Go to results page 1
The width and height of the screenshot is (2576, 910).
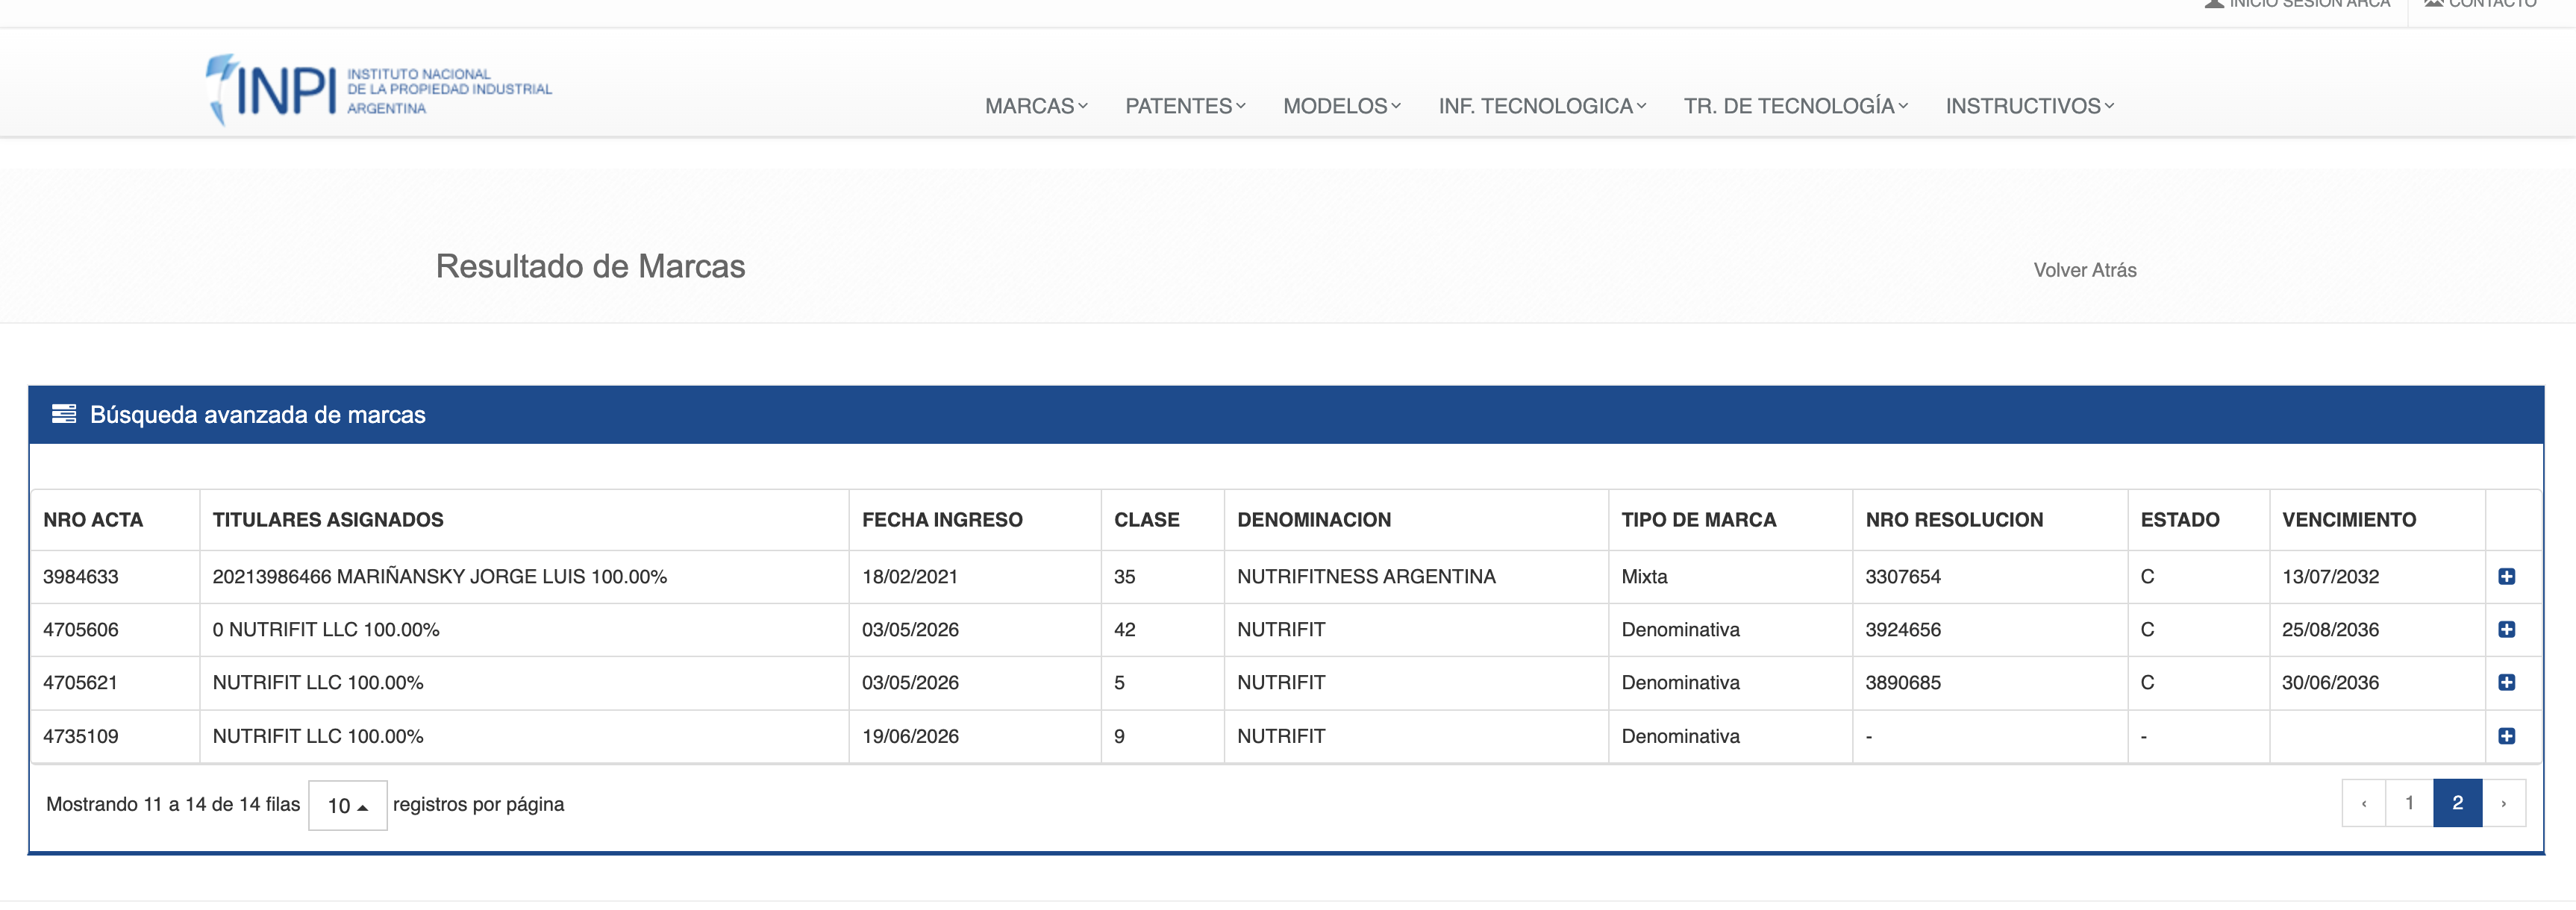coord(2409,803)
